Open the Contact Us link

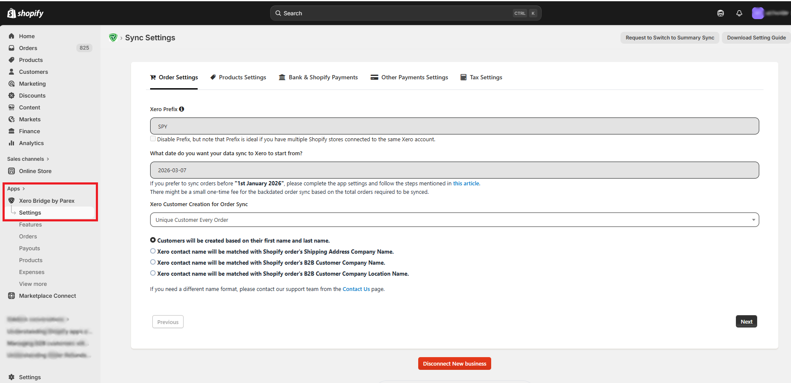pos(356,289)
